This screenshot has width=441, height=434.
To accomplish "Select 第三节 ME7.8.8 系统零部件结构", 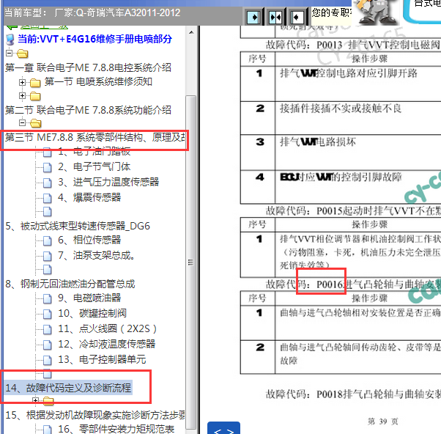I will coord(95,137).
